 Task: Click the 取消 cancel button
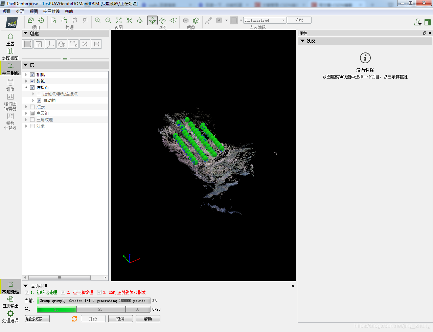[120, 319]
